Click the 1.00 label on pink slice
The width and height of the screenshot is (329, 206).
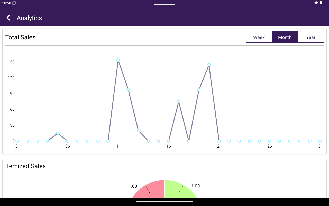click(133, 186)
